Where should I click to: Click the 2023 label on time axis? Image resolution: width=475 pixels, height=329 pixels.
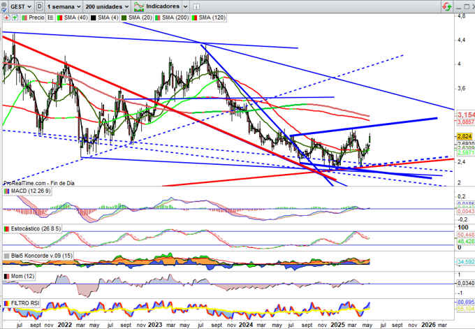click(x=155, y=324)
